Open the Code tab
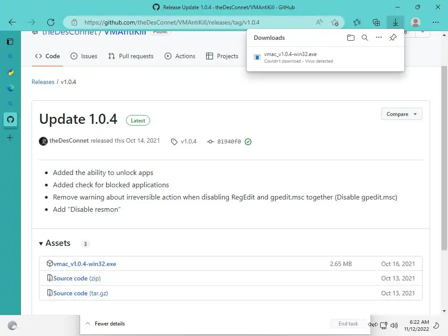 [x=47, y=56]
